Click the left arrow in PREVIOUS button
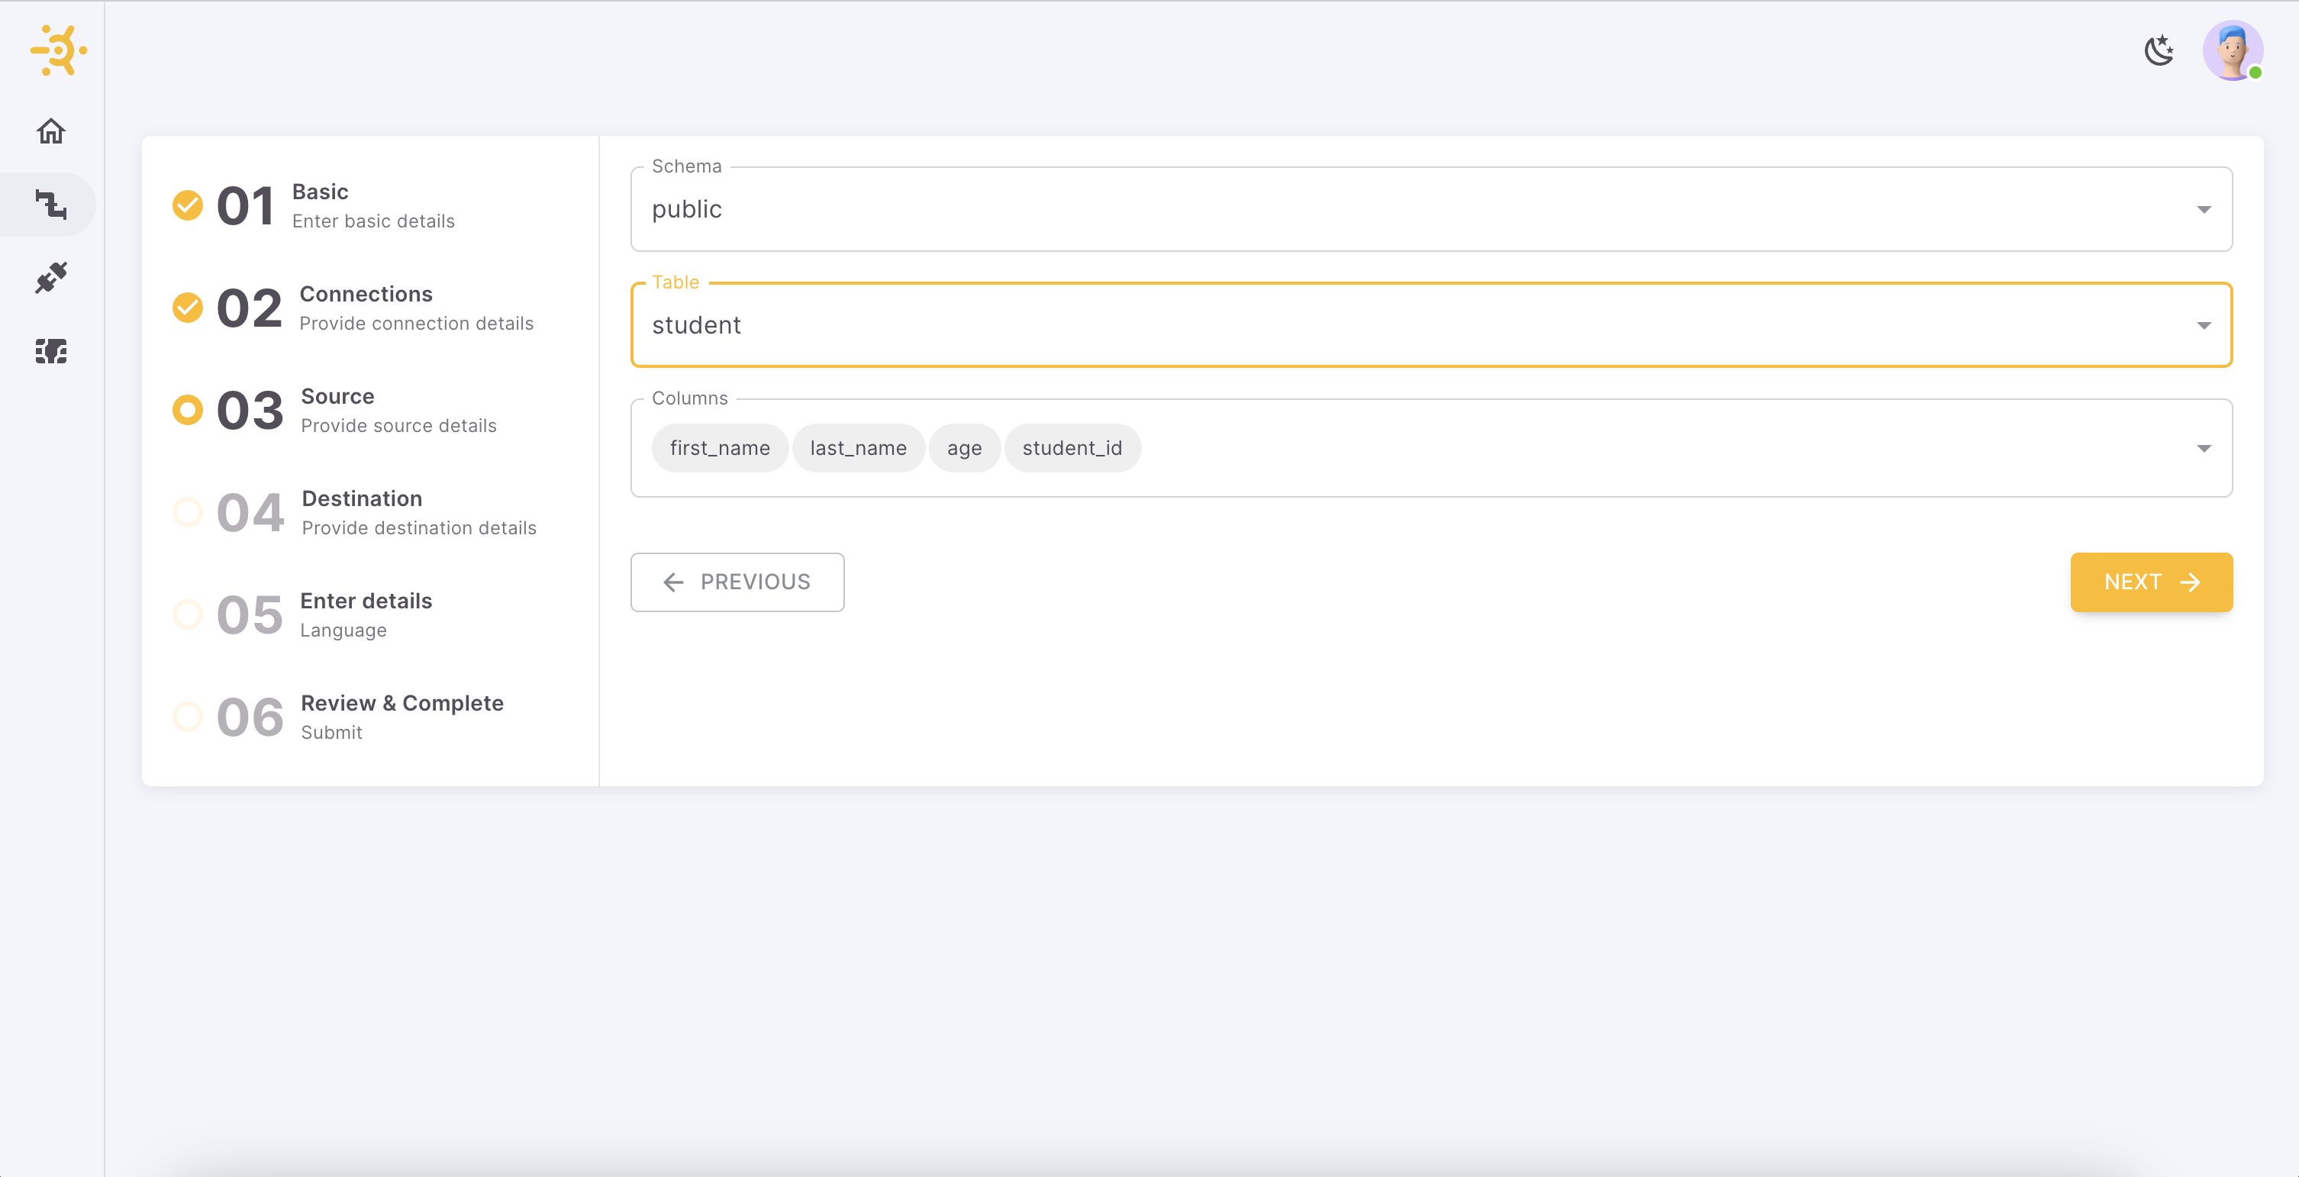This screenshot has height=1177, width=2299. [x=673, y=582]
